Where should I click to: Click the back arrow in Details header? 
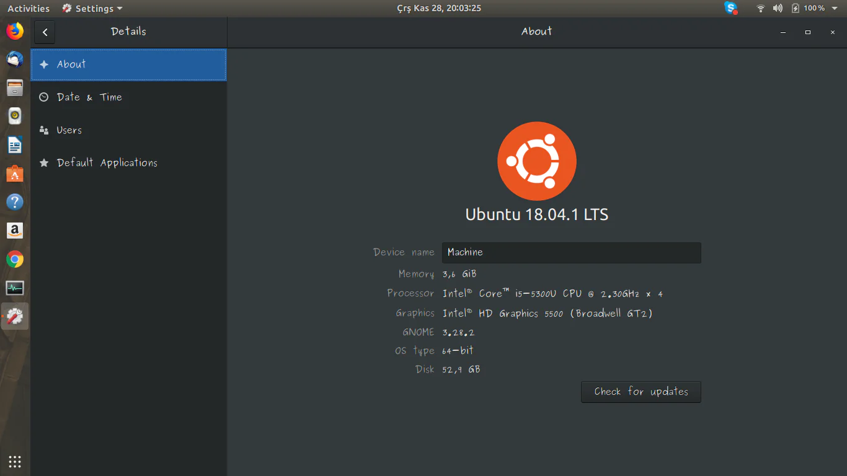click(x=45, y=32)
